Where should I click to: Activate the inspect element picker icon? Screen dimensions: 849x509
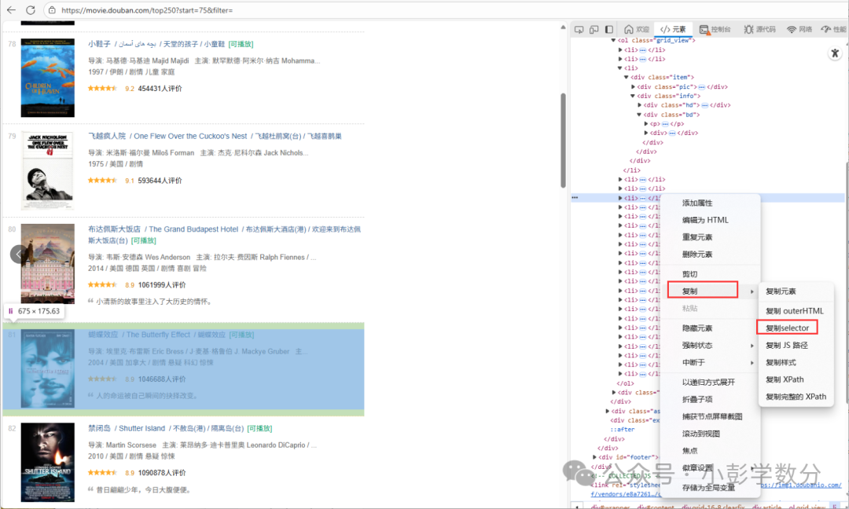[579, 29]
